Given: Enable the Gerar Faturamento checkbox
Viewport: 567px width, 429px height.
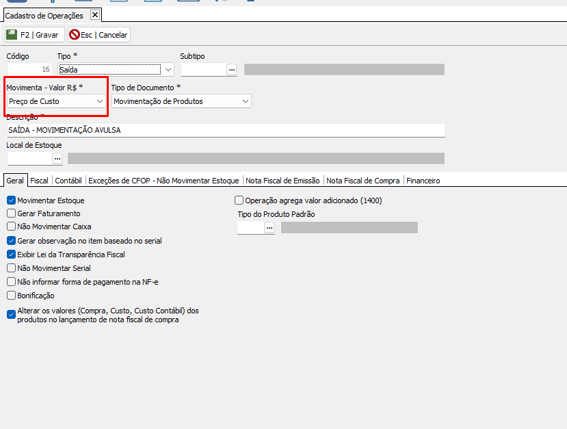Looking at the screenshot, I should tap(11, 213).
